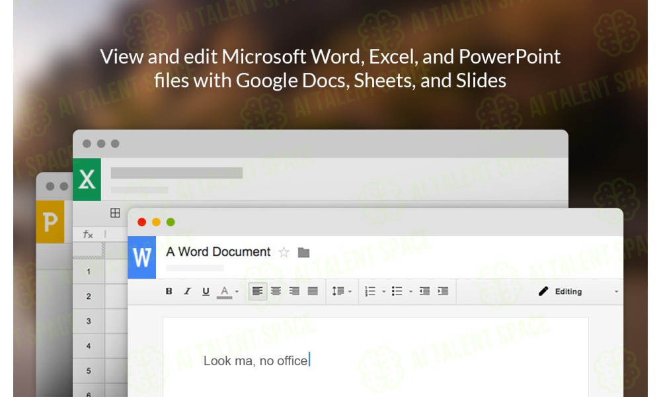Select row 1 header in the spreadsheet
This screenshot has width=661, height=397.
(89, 271)
